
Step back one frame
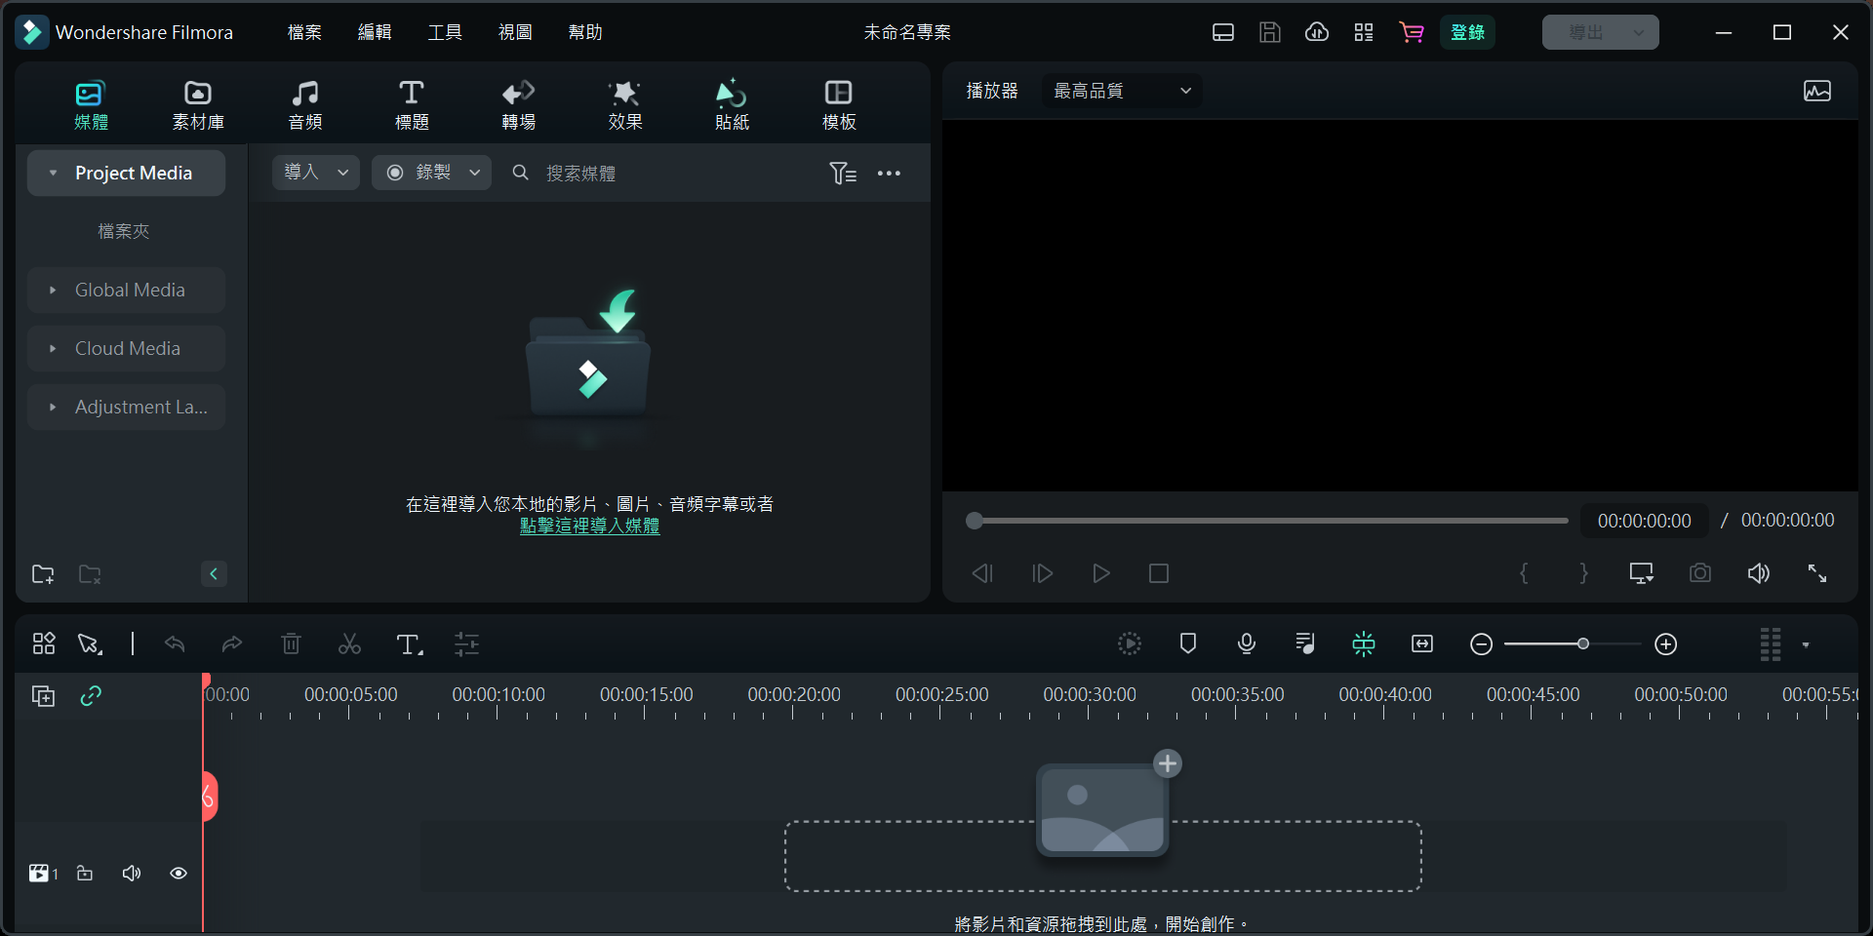[982, 573]
